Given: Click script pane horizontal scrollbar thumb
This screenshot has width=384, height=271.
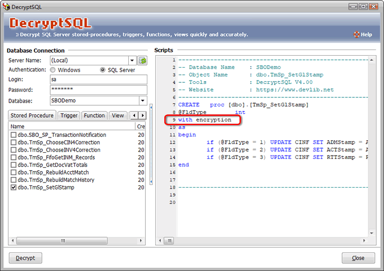Looking at the screenshot, I should click(169, 241).
